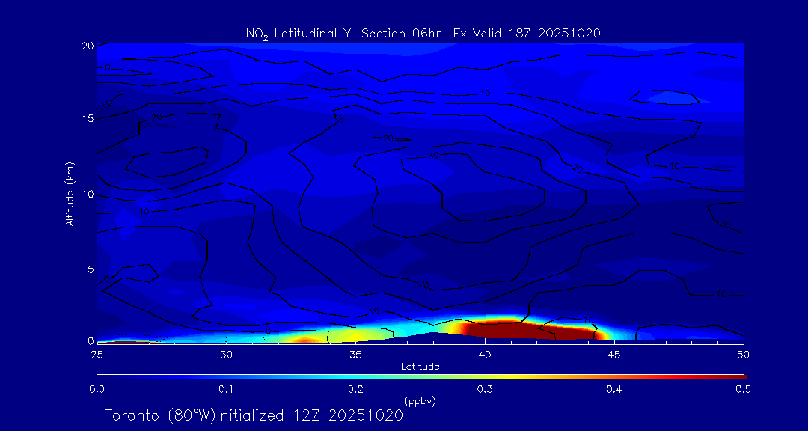This screenshot has width=808, height=431.
Task: Click the closed contour near latitude 47, altitude 16
Action: pos(664,97)
